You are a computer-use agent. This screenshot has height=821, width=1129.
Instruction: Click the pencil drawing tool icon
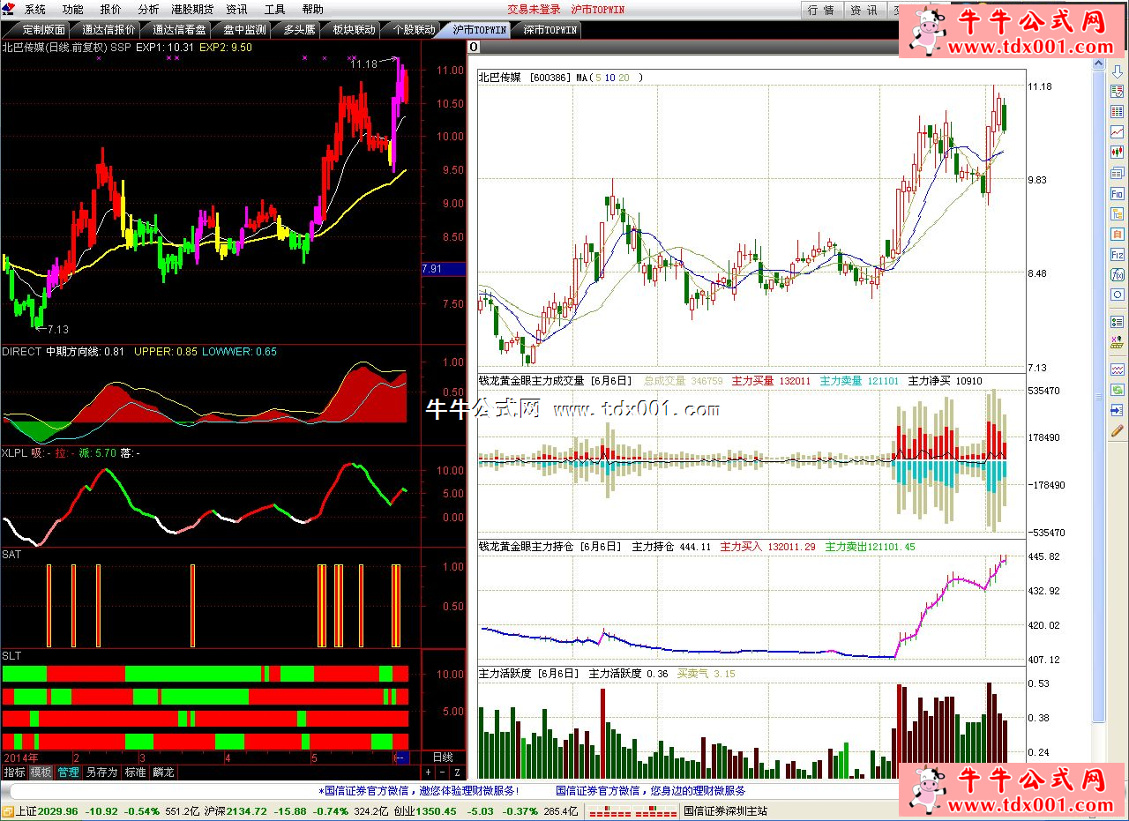click(1117, 430)
